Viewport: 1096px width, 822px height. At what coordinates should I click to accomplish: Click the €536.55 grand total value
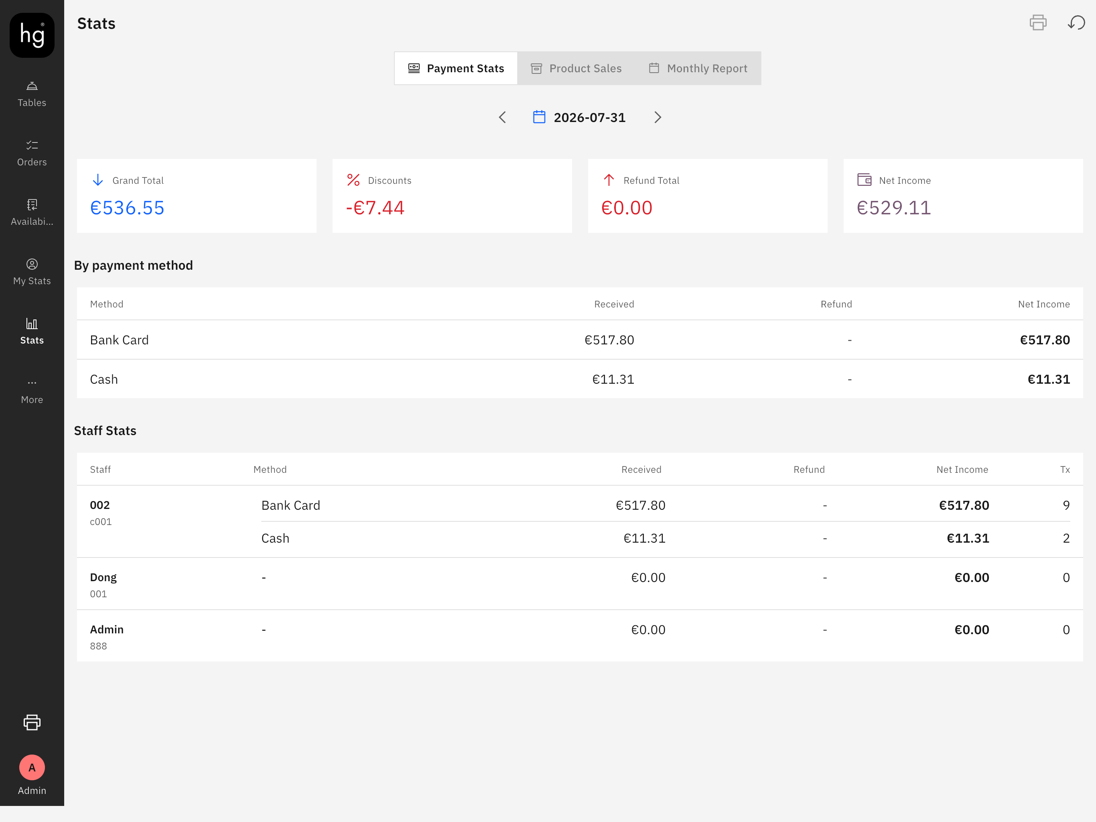[127, 208]
